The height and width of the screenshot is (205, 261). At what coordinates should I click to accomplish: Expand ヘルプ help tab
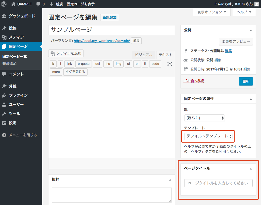tap(244, 12)
